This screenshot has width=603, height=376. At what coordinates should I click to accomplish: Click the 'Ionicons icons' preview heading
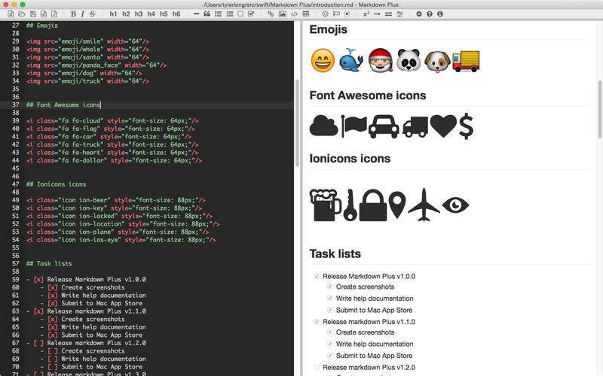(x=350, y=159)
